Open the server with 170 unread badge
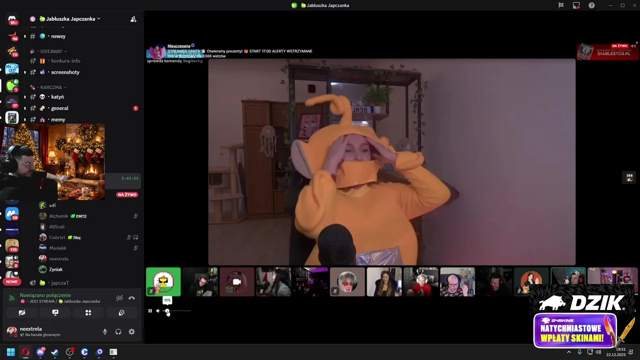 (x=12, y=245)
